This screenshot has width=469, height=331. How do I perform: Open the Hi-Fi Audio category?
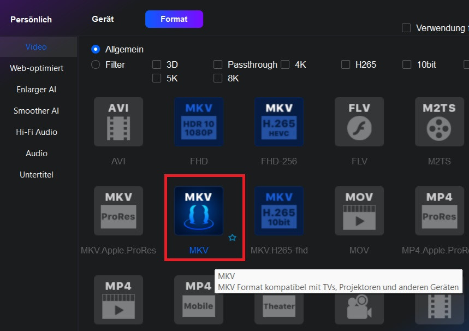point(37,132)
